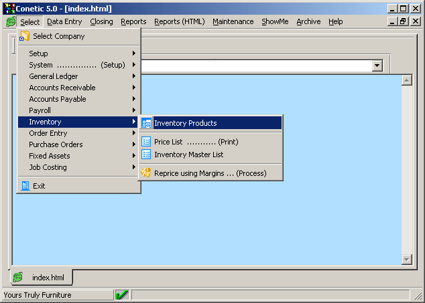Image resolution: width=425 pixels, height=303 pixels.
Task: Open the Data Entry menu
Action: (64, 21)
